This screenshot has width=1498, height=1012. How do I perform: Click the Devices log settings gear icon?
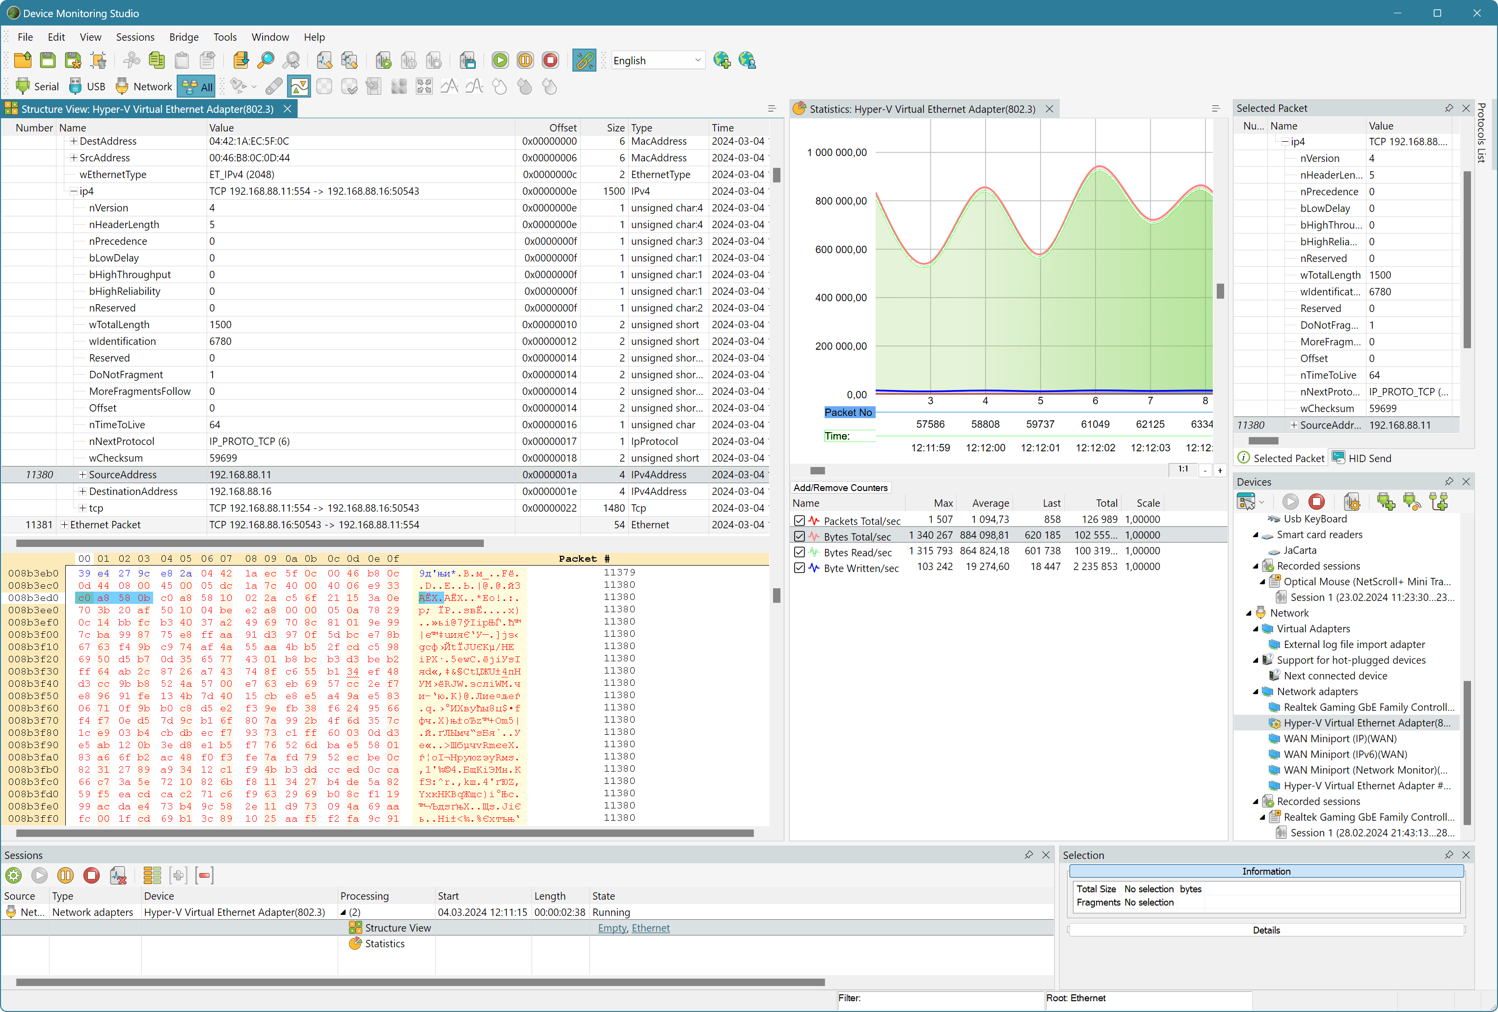[x=1352, y=501]
